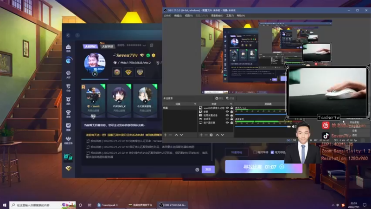The image size is (371, 209).
Task: Open the data chart icon in the sidebar
Action: click(x=68, y=127)
